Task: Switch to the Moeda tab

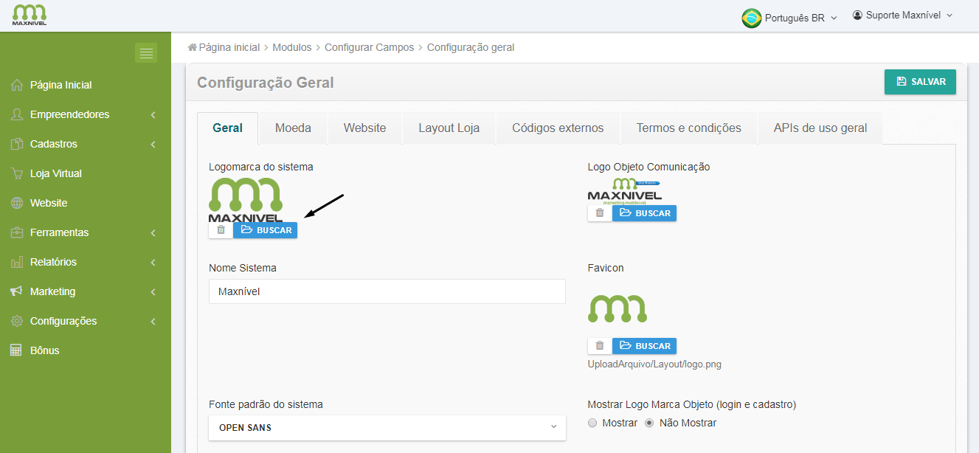Action: coord(293,128)
